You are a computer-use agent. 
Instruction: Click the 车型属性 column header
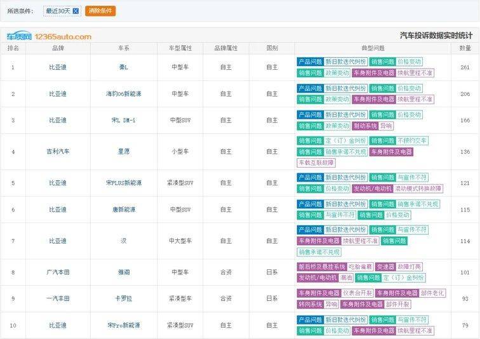tap(180, 48)
